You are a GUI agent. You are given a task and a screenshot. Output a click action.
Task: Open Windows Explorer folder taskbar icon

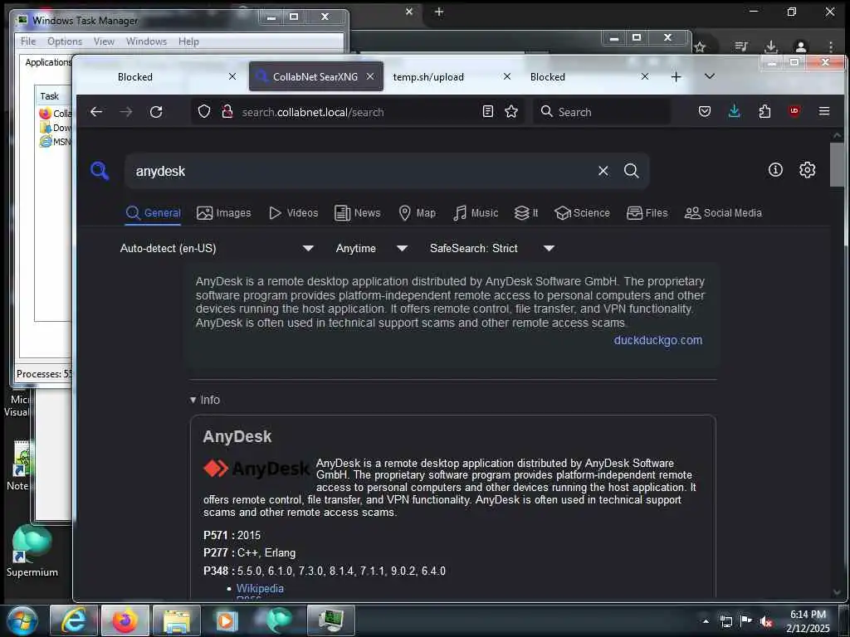tap(176, 620)
